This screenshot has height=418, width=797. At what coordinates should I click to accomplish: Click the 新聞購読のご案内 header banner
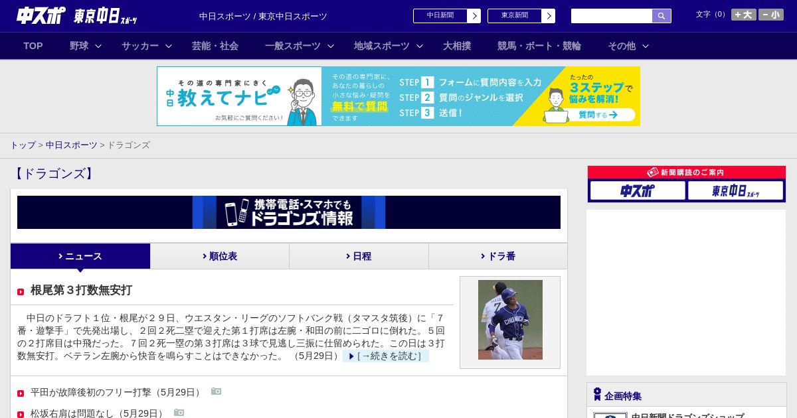687,173
